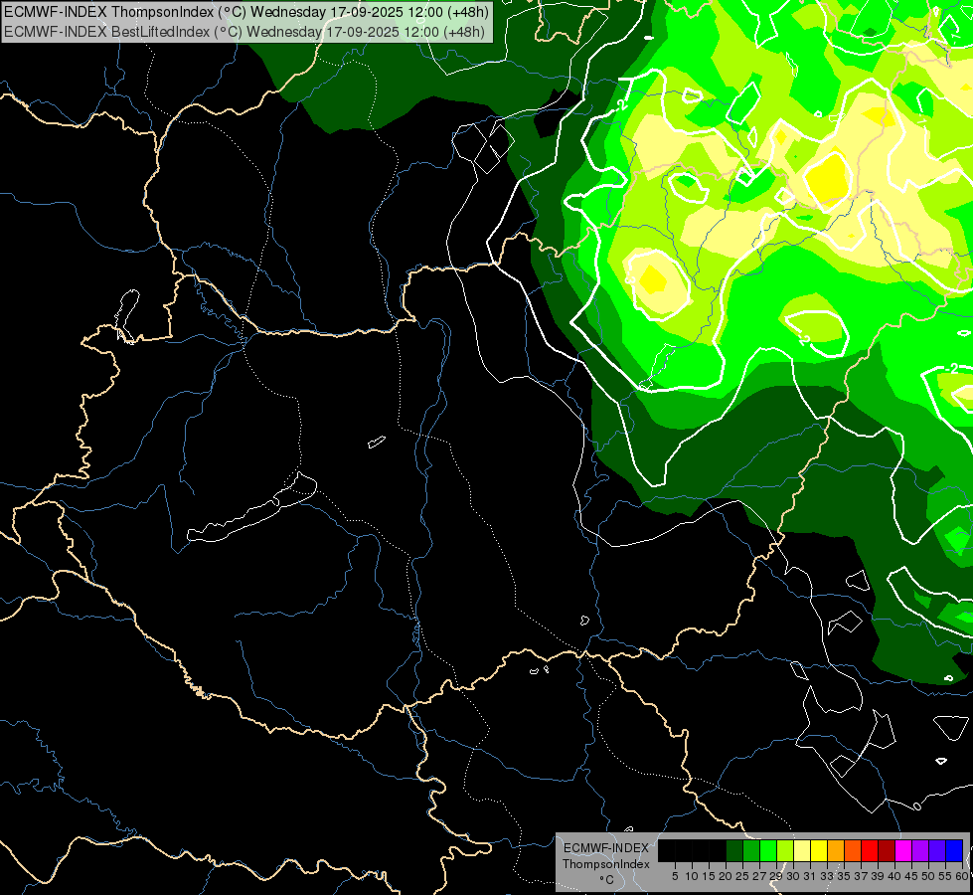Click the legend scale value 30

(x=793, y=876)
